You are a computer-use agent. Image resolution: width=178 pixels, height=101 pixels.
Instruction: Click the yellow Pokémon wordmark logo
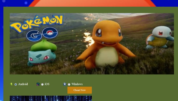[37, 24]
